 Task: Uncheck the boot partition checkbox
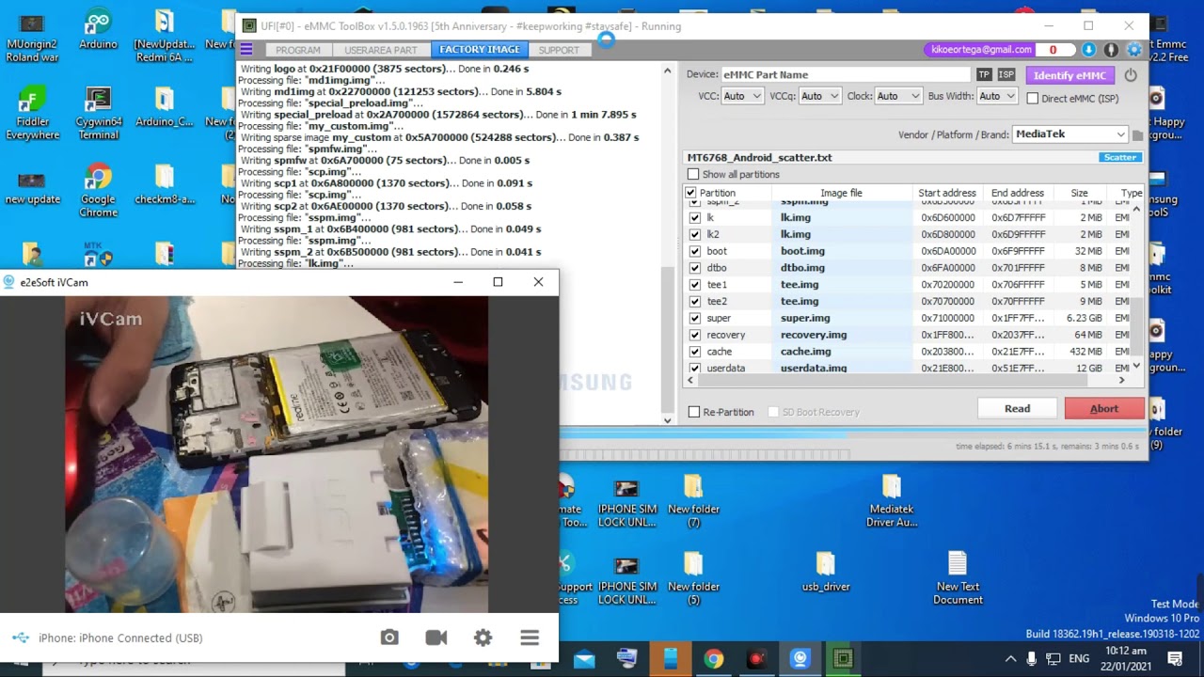tap(695, 251)
